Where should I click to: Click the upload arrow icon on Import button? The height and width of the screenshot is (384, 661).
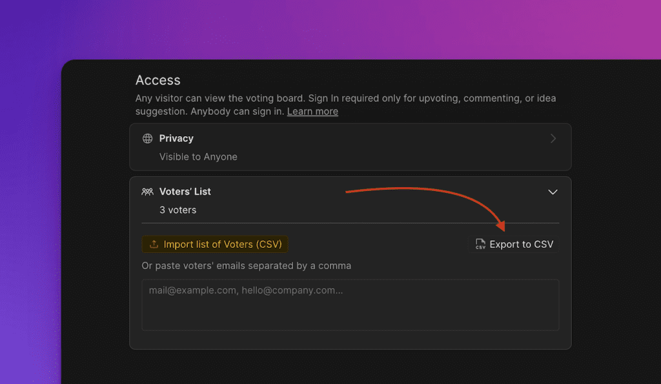click(x=154, y=245)
